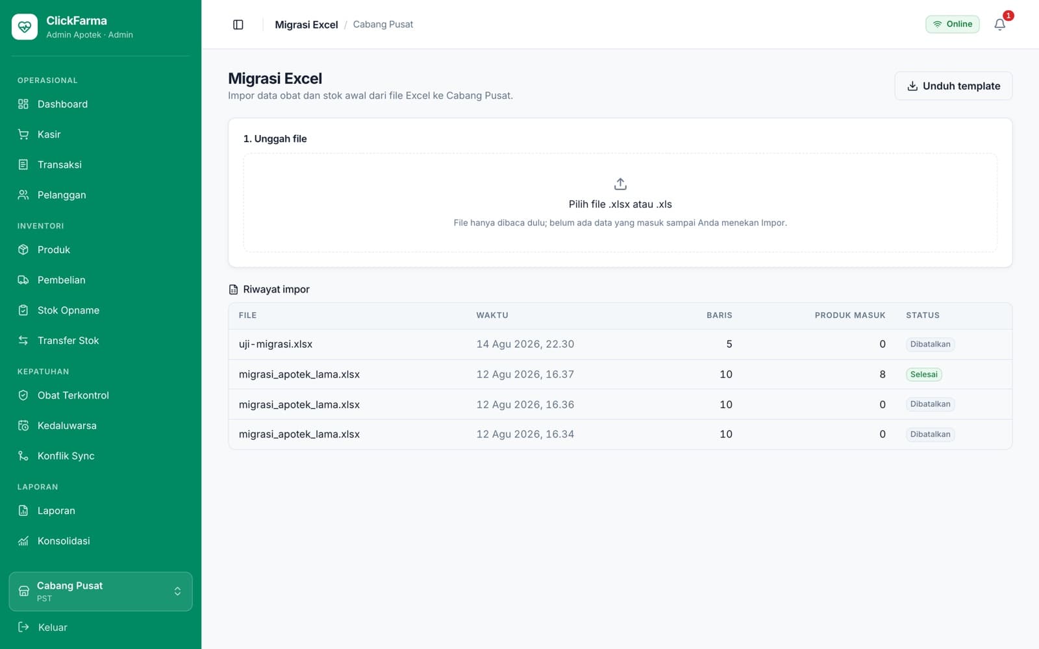Go to Kasir page
Screen dimensions: 1039x649
(101, 134)
